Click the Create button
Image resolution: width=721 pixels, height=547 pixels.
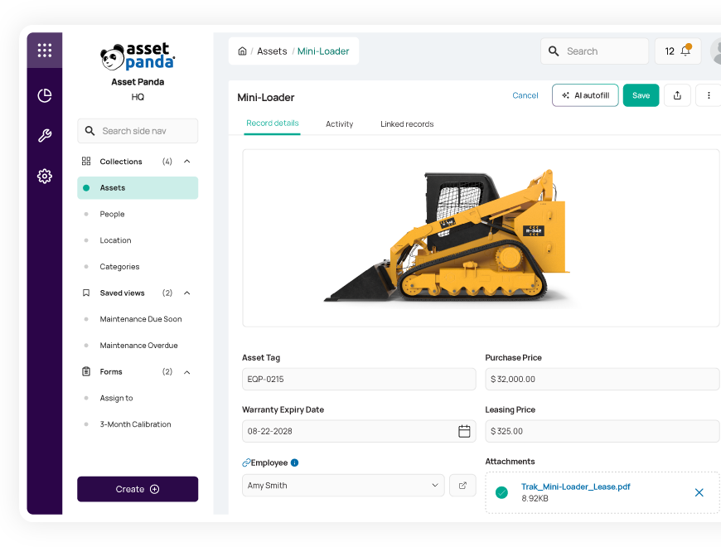138,489
